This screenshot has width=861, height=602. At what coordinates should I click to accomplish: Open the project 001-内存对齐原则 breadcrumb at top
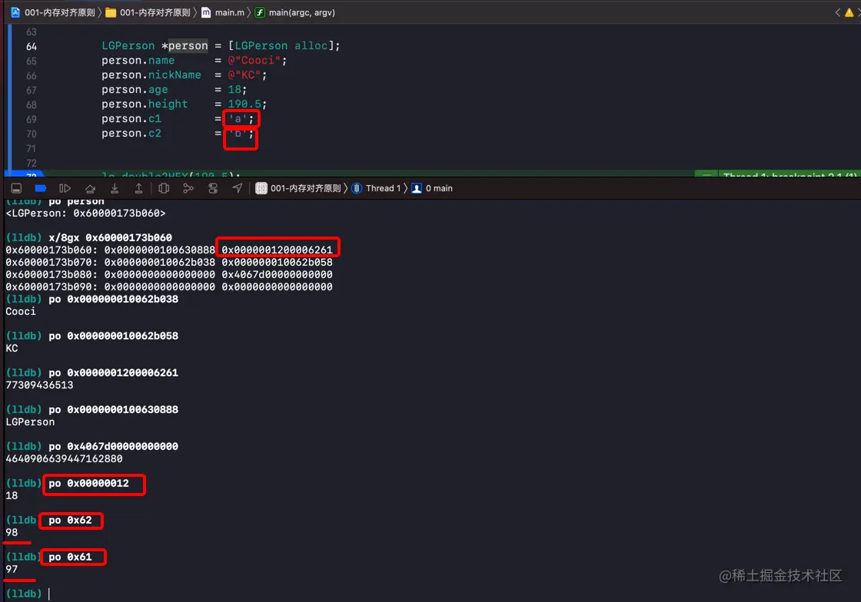click(x=53, y=12)
